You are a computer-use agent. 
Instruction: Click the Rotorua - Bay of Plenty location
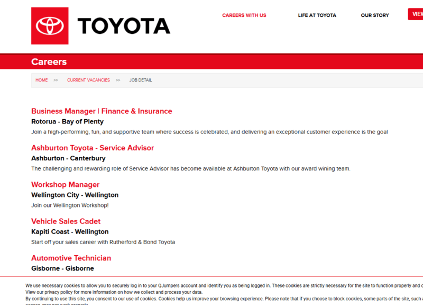tap(68, 122)
